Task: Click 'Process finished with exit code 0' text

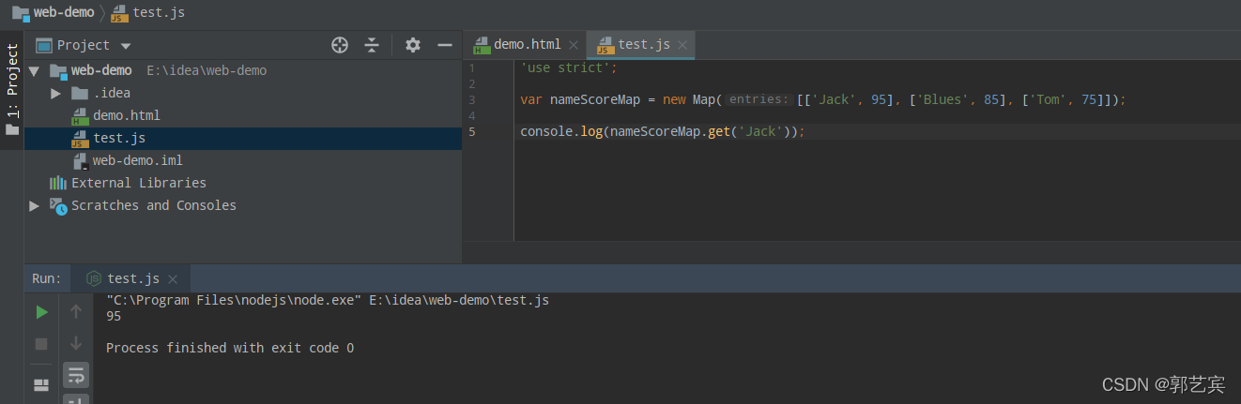Action: pyautogui.click(x=230, y=348)
